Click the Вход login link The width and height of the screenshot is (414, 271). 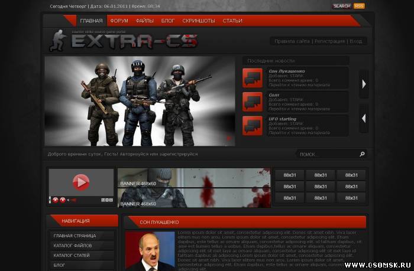356,41
